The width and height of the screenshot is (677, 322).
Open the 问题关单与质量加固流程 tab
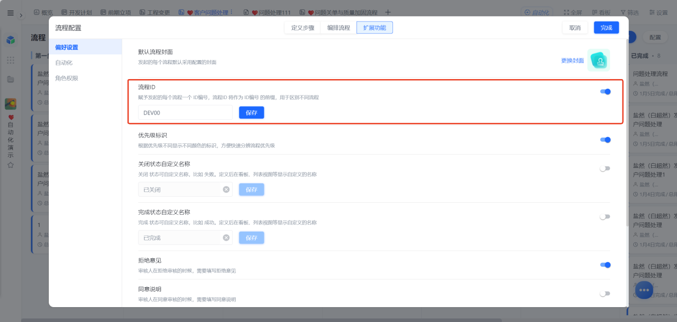338,12
